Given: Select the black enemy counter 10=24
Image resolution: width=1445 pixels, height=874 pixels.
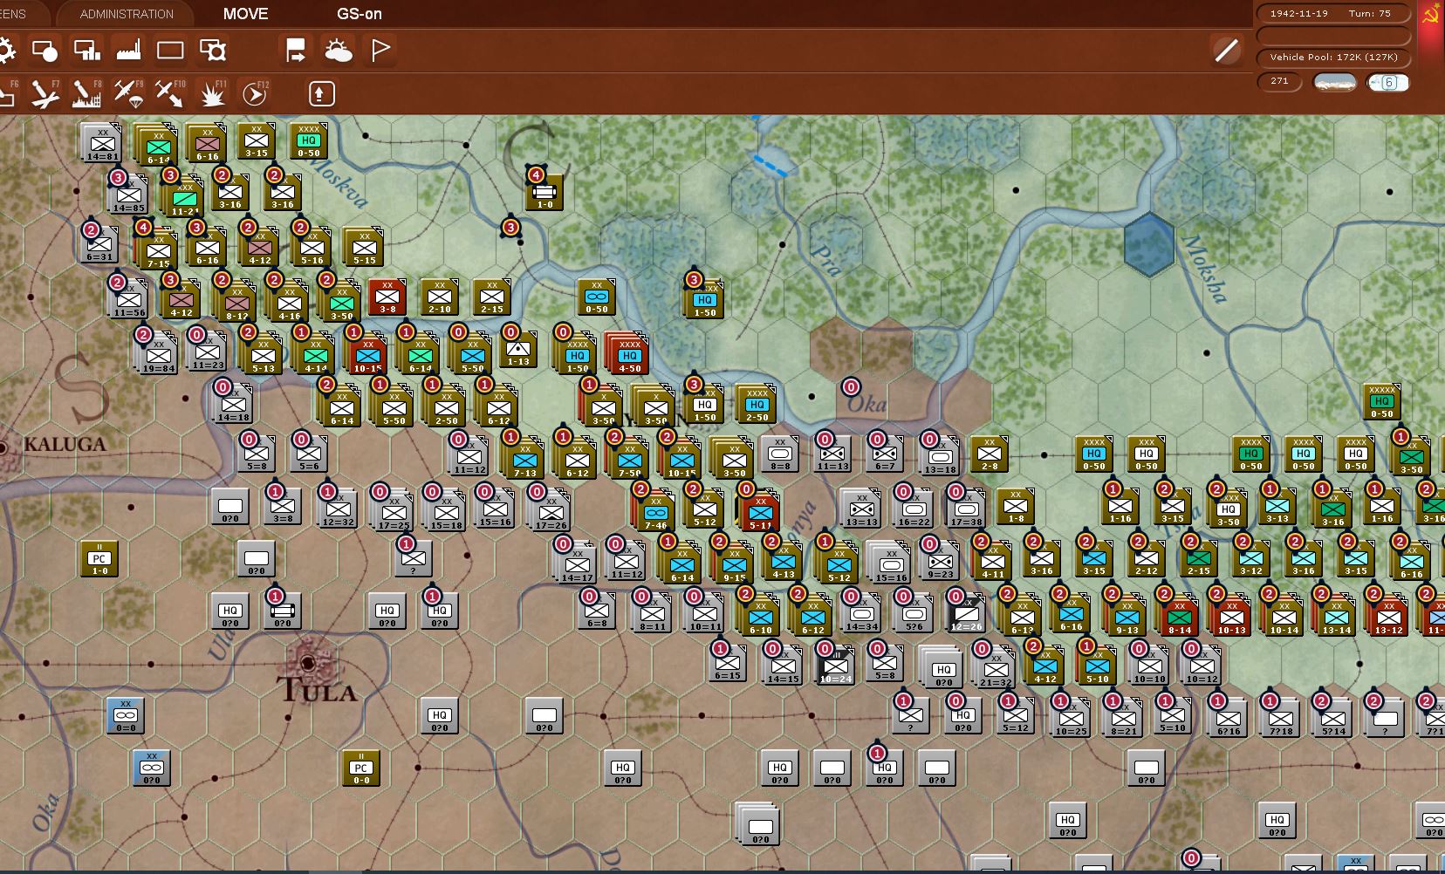Looking at the screenshot, I should point(835,666).
